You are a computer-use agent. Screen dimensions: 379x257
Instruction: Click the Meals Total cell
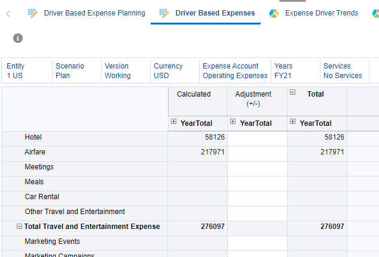[317, 184]
